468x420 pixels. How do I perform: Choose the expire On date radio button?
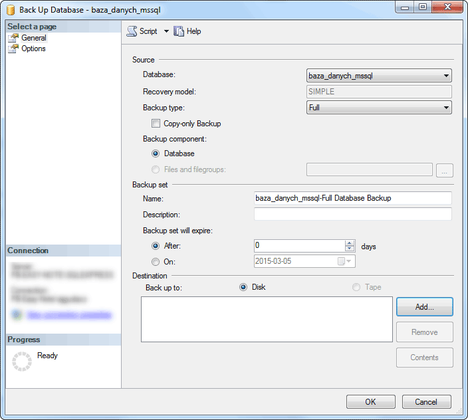pyautogui.click(x=156, y=262)
